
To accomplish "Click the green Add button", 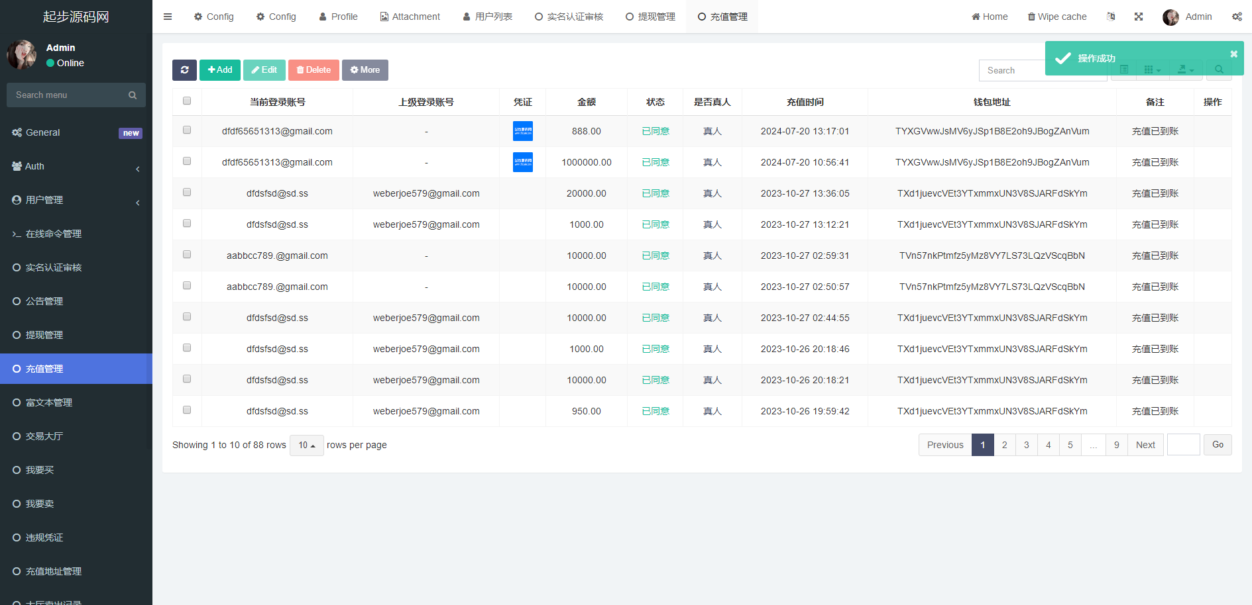I will click(x=219, y=70).
